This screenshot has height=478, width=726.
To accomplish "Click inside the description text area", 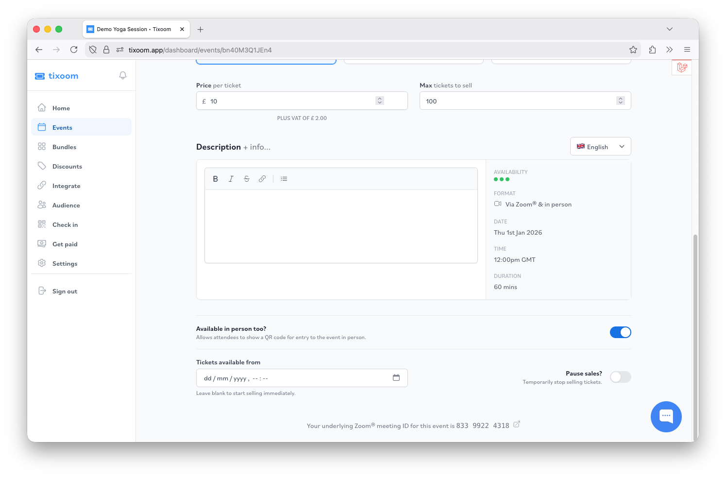I will pyautogui.click(x=341, y=226).
